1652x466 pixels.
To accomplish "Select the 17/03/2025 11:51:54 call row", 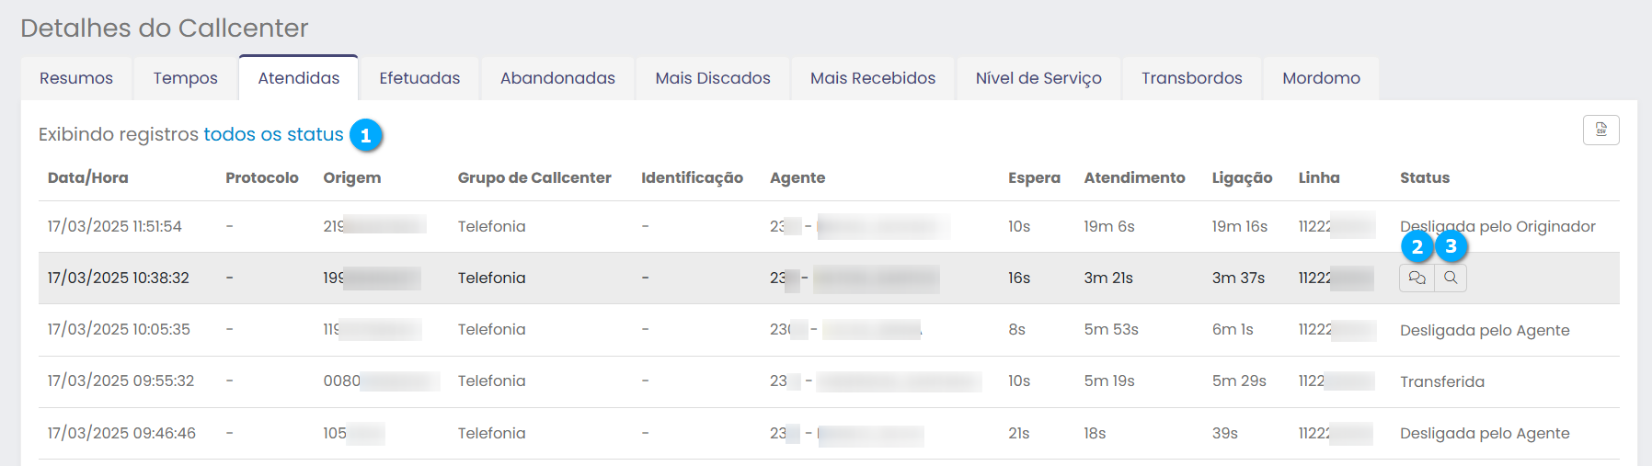I will pos(115,226).
